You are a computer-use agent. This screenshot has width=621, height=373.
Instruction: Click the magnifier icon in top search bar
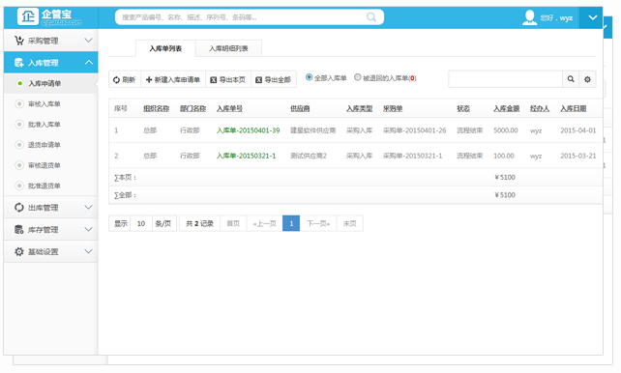point(371,17)
